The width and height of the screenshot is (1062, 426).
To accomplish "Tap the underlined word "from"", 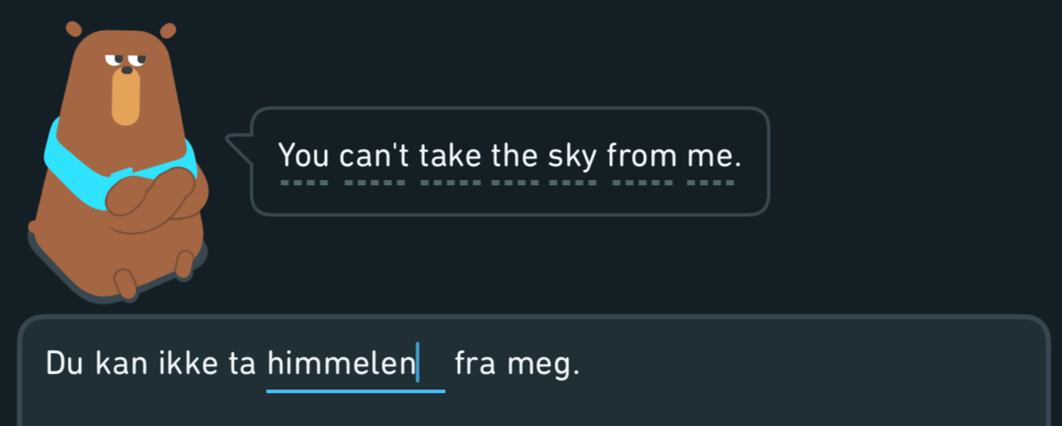I will [x=643, y=156].
